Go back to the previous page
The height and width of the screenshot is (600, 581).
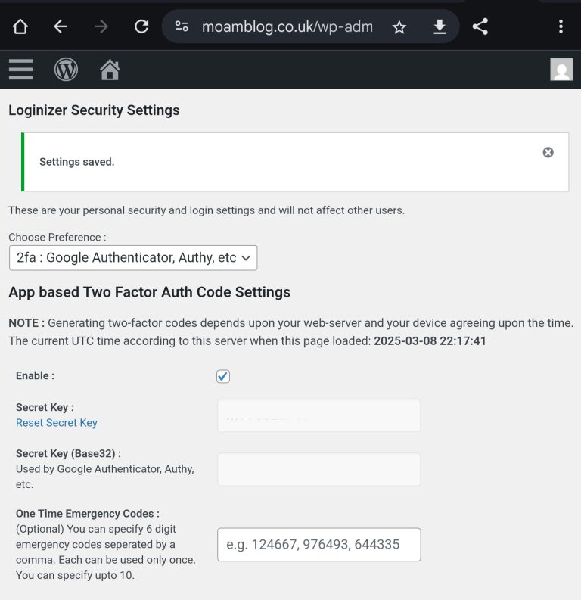[61, 27]
